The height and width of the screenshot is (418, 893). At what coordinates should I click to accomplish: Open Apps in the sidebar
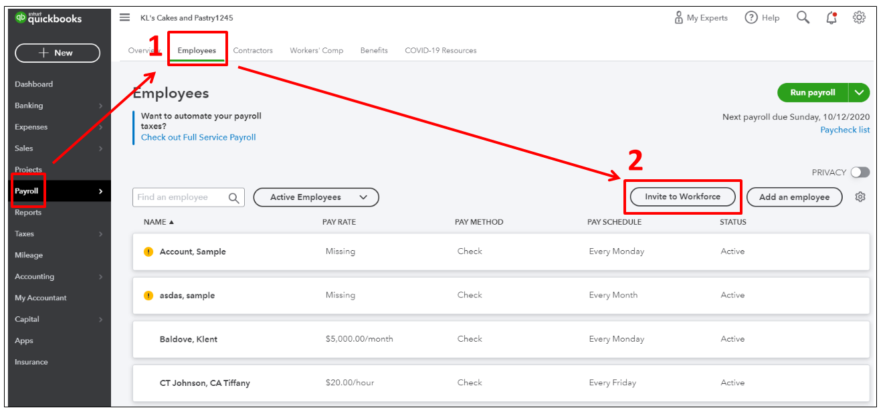pyautogui.click(x=24, y=341)
